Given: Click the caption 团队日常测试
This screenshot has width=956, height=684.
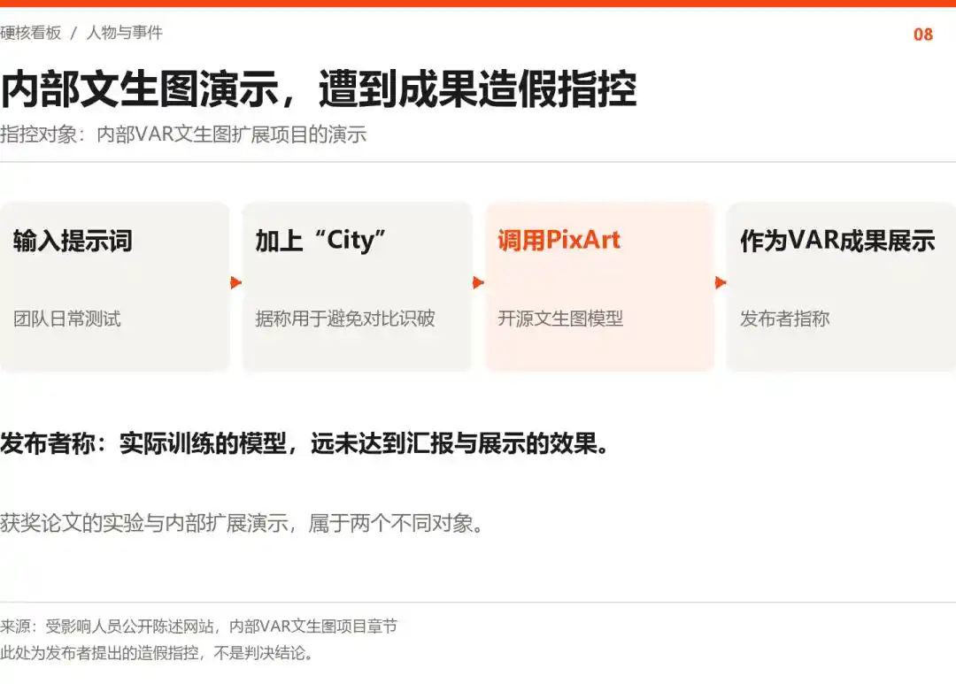Looking at the screenshot, I should point(67,319).
